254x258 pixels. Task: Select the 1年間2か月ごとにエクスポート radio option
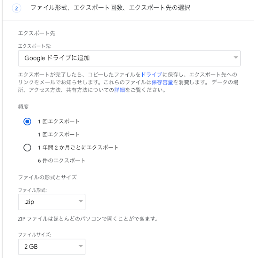point(28,148)
